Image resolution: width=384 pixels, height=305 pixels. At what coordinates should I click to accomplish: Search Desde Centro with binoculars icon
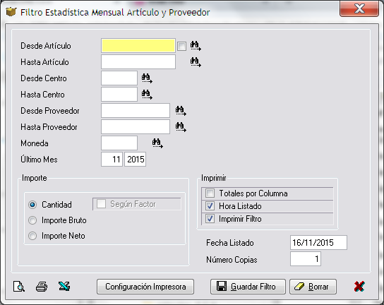pyautogui.click(x=147, y=78)
